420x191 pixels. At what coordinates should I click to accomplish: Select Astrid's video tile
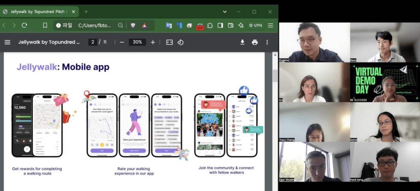tap(385, 122)
